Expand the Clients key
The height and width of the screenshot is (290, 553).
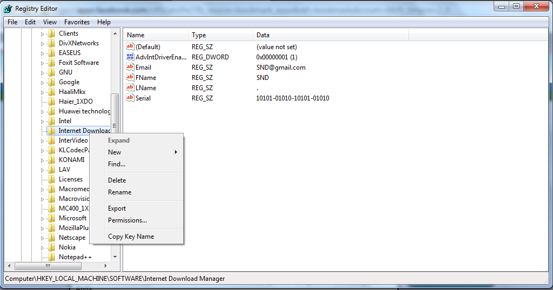[42, 34]
